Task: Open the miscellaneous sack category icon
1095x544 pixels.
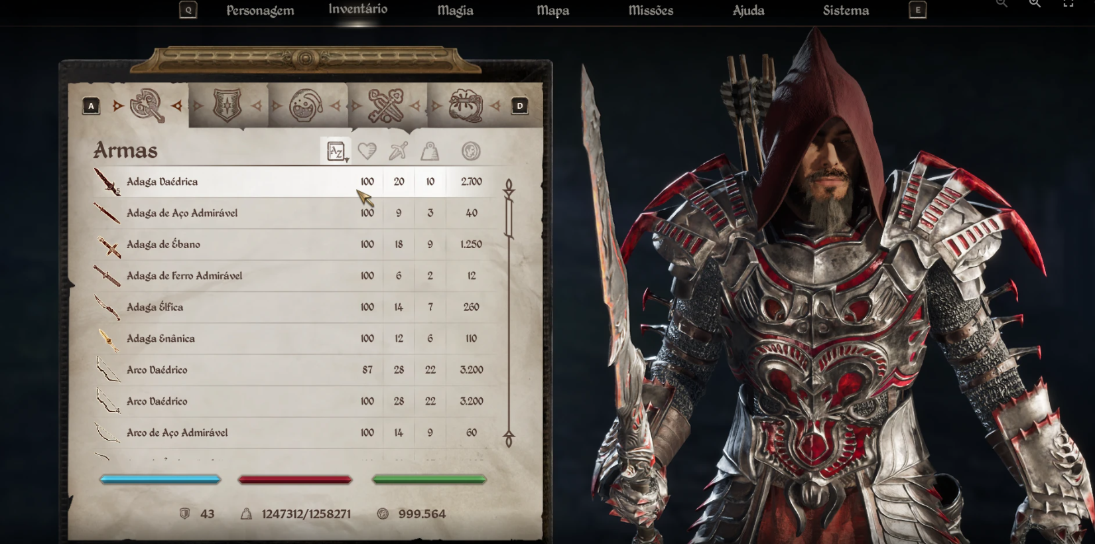Action: pos(466,105)
